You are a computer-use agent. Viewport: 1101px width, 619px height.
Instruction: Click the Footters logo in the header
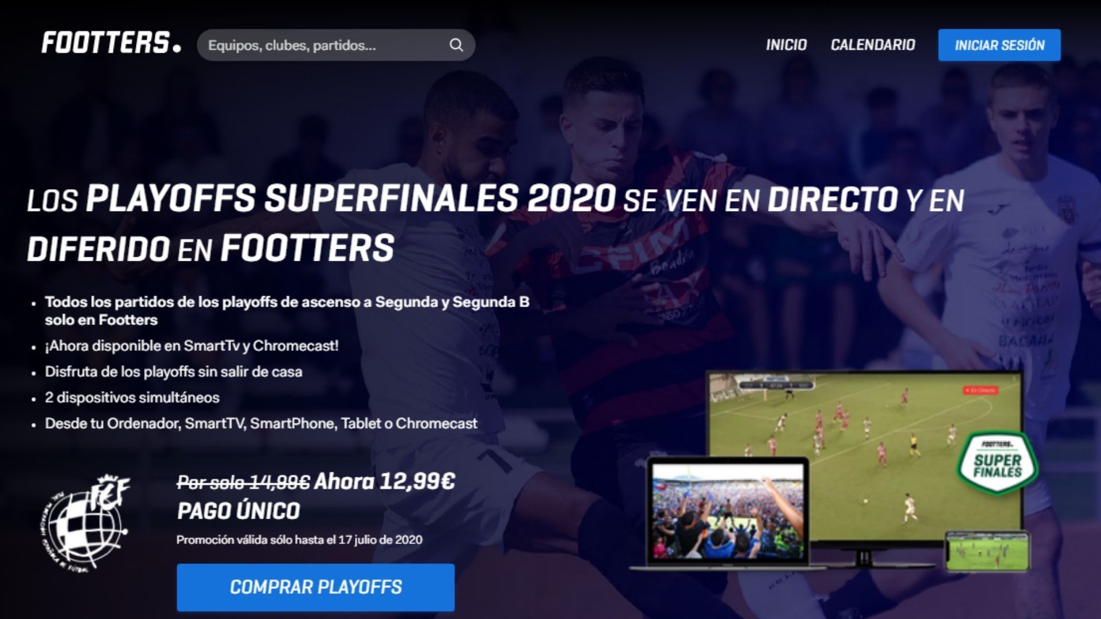click(111, 44)
